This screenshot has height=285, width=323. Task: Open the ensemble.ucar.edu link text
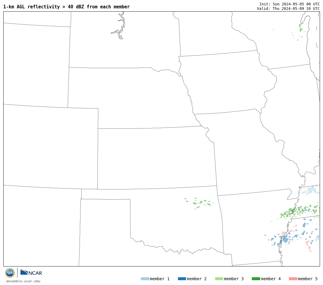23,281
